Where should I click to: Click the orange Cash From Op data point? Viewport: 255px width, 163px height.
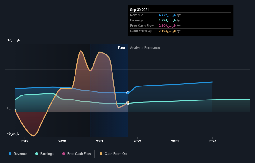point(128,102)
